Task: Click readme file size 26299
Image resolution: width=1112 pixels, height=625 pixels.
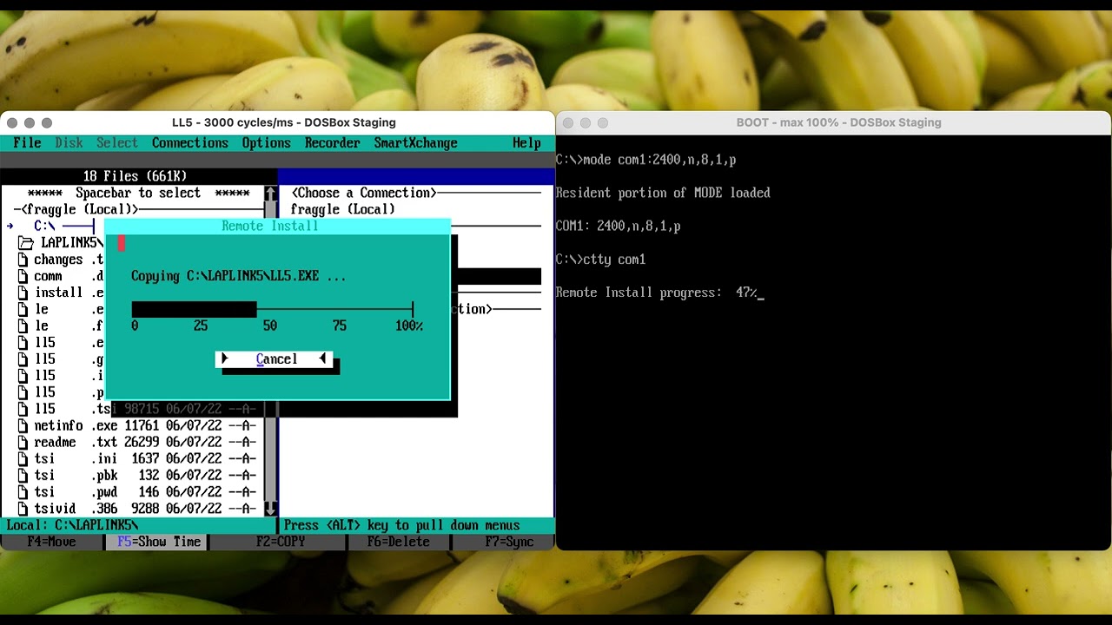Action: point(142,443)
